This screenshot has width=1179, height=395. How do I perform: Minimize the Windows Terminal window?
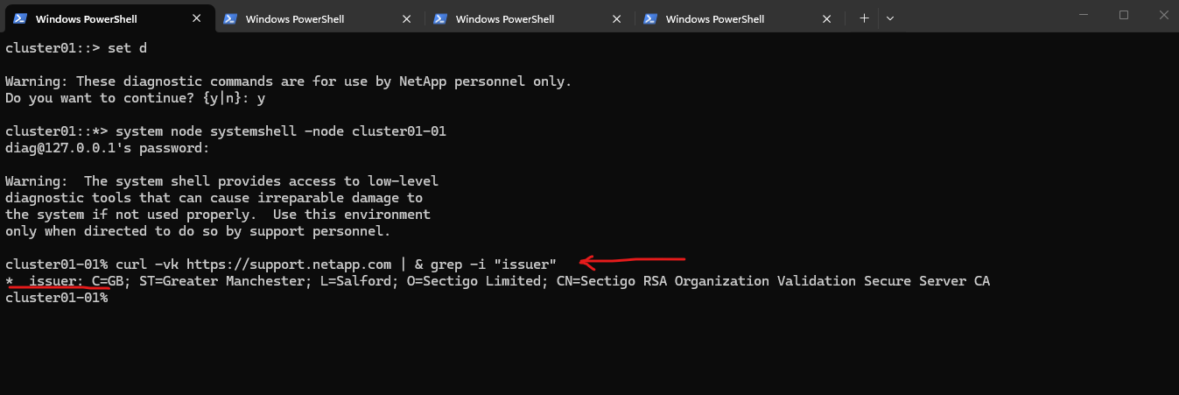pyautogui.click(x=1084, y=15)
